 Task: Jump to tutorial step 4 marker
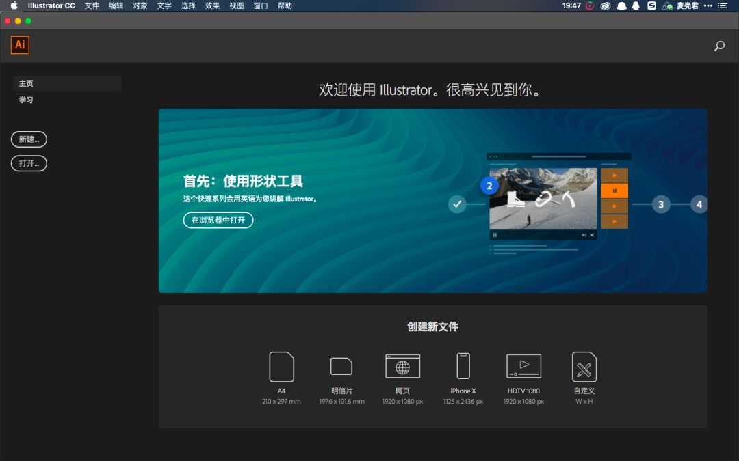699,204
